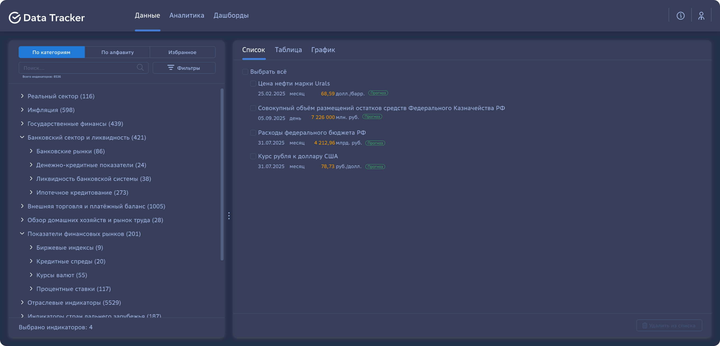Focus the Поиск search input field
The width and height of the screenshot is (720, 346).
pos(78,68)
